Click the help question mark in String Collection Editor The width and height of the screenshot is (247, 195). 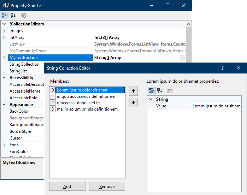tap(222, 68)
